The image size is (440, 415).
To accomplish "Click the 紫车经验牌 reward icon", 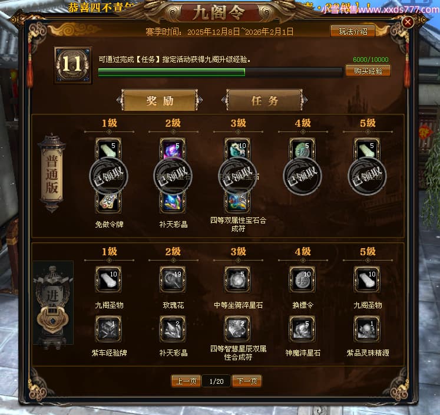I will 108,329.
